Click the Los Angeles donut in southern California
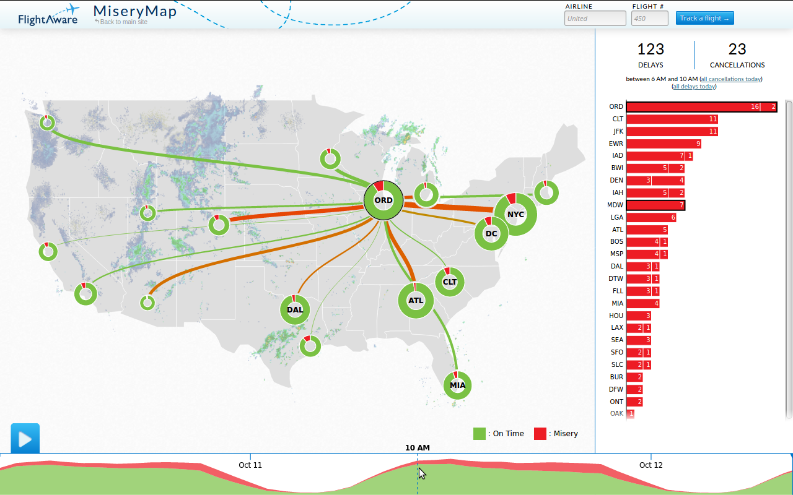Image resolution: width=793 pixels, height=495 pixels. pyautogui.click(x=85, y=293)
